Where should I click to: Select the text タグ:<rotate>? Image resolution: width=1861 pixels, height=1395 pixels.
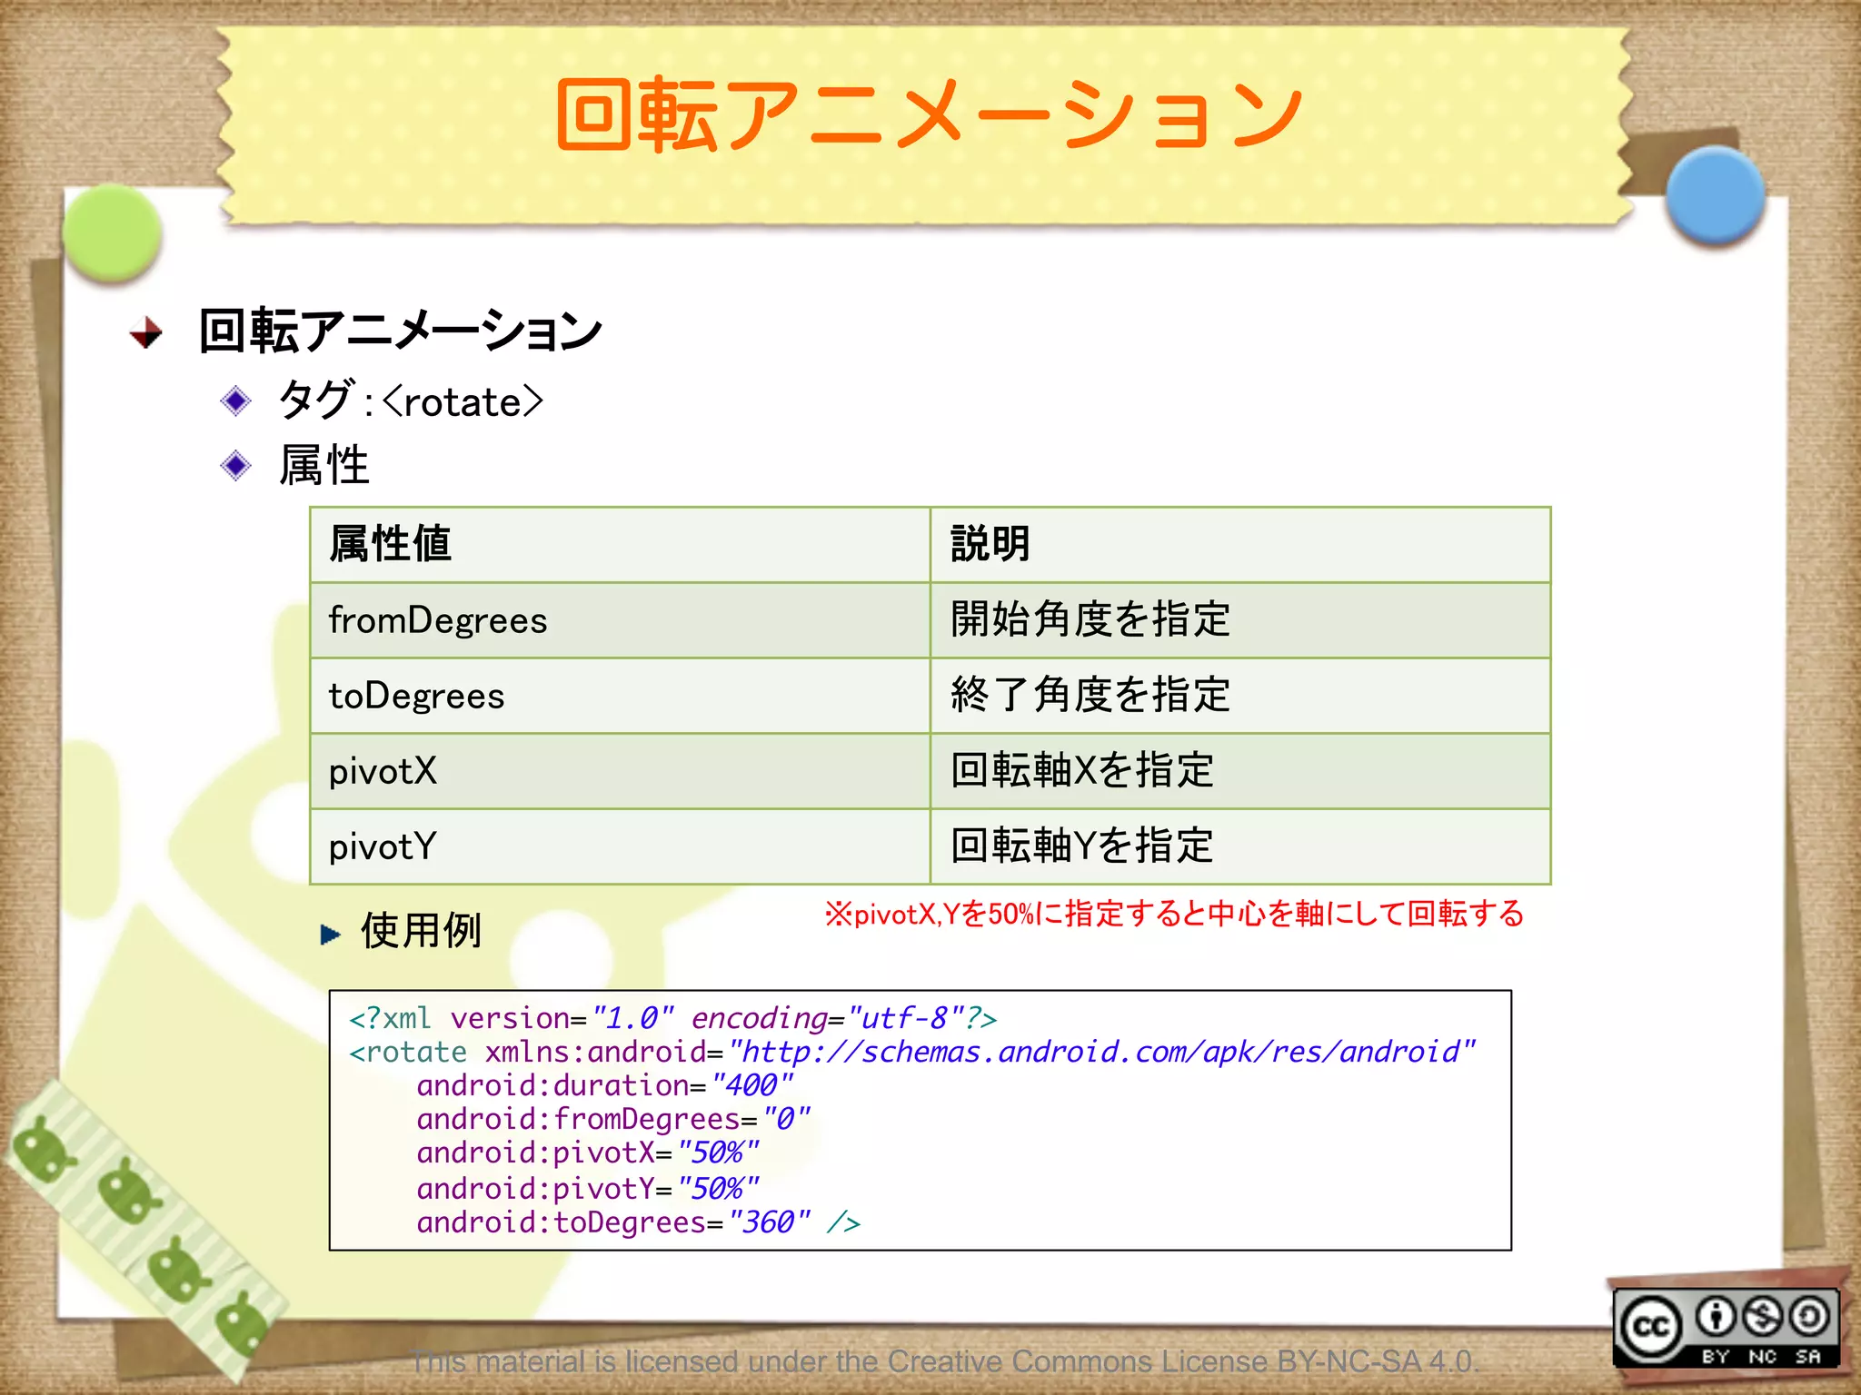point(411,401)
